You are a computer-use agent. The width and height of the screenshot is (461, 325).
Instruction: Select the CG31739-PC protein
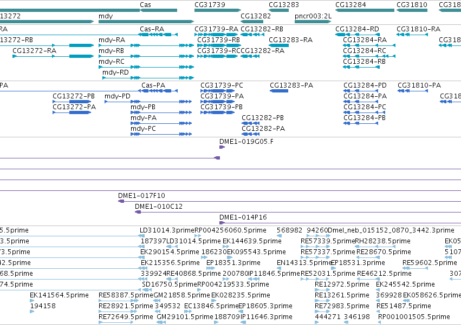[x=218, y=91]
